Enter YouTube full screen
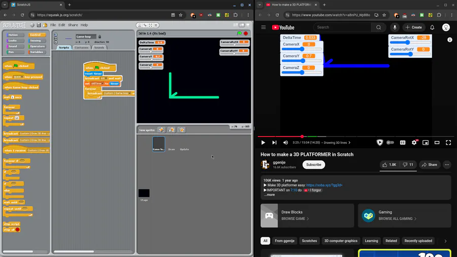 pyautogui.click(x=448, y=143)
